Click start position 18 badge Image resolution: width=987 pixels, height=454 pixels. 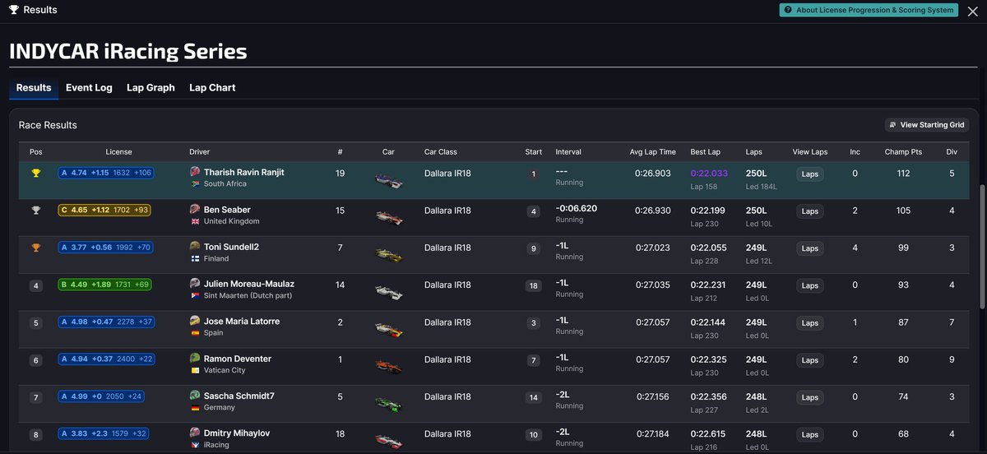click(x=534, y=285)
